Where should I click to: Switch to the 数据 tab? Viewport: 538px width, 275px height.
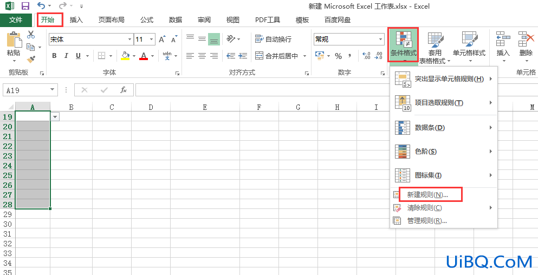click(x=176, y=20)
